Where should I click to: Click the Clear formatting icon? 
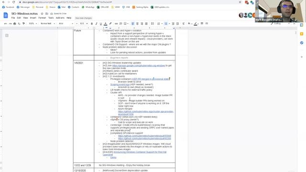184,23
